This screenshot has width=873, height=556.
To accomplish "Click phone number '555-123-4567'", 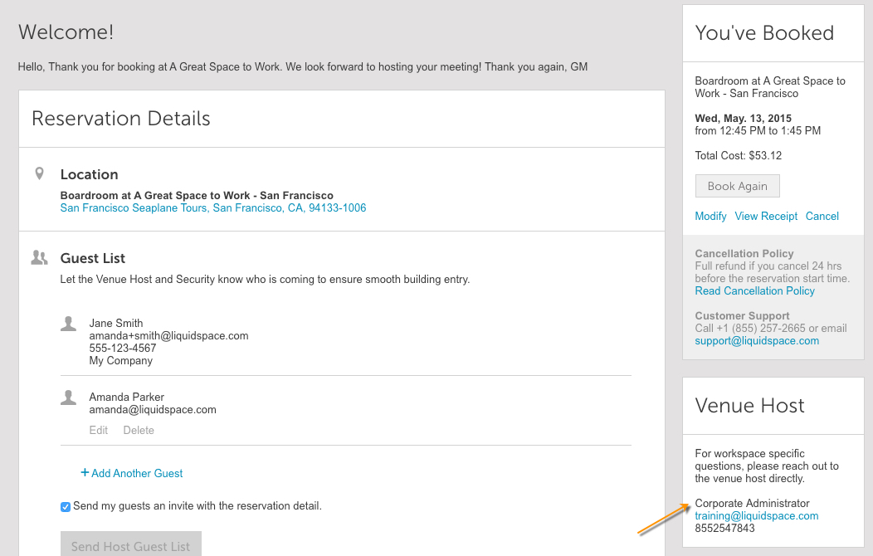I will tap(123, 349).
